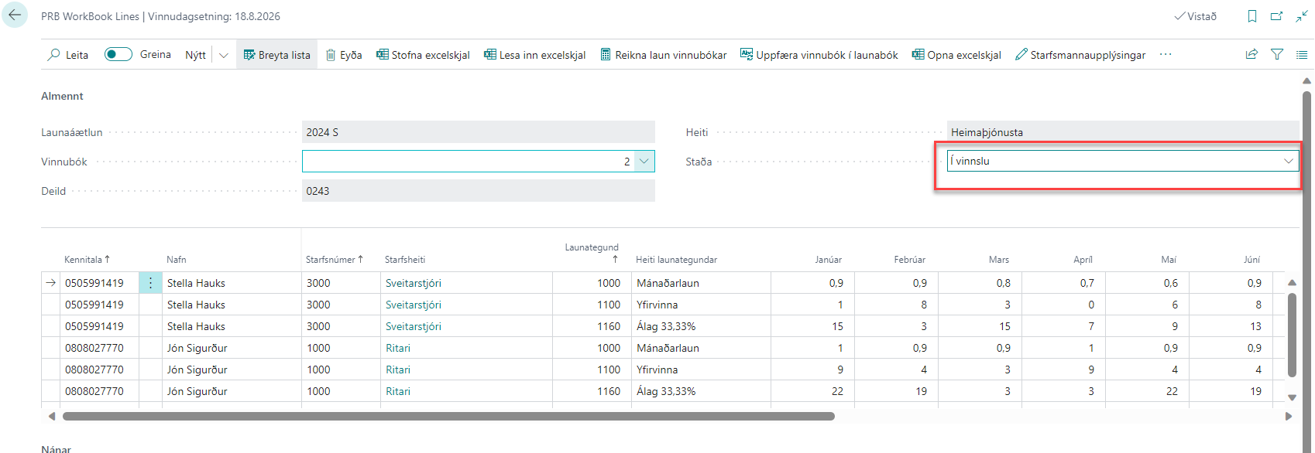
Task: Open the more options ellipsis menu
Action: (1165, 54)
